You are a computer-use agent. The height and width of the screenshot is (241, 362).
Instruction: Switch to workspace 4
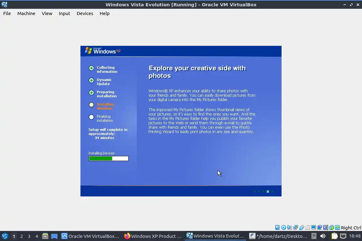[x=37, y=236]
